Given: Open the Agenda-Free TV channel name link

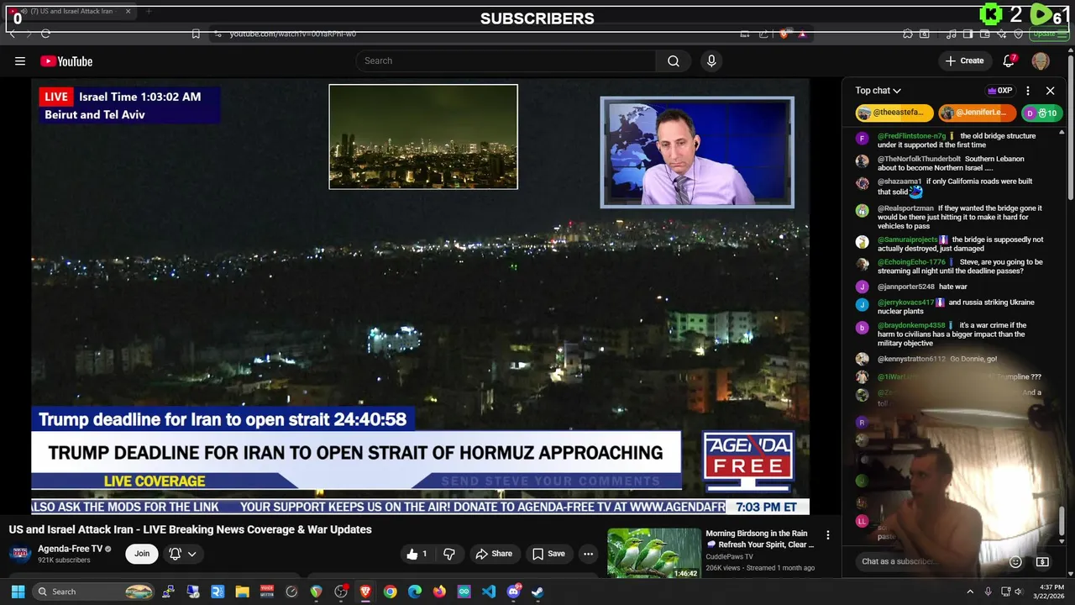Looking at the screenshot, I should [70, 549].
